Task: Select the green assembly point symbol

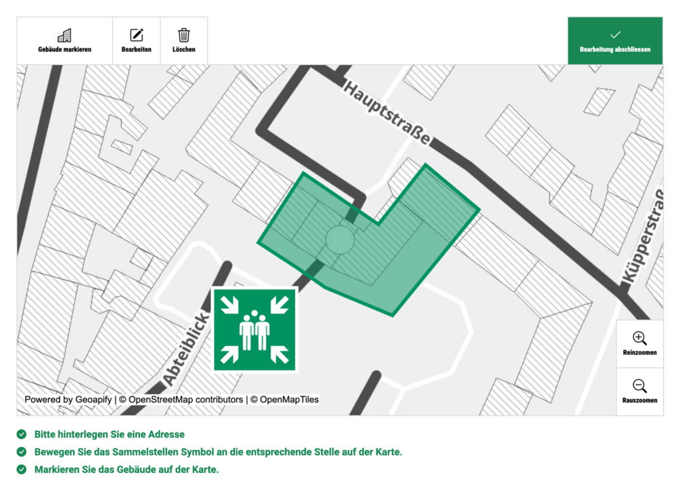Action: point(255,330)
